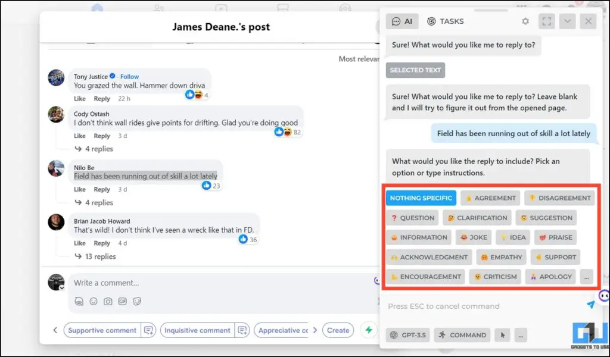The height and width of the screenshot is (357, 610).
Task: Switch to COMMAND mode at the bottom
Action: 462,334
